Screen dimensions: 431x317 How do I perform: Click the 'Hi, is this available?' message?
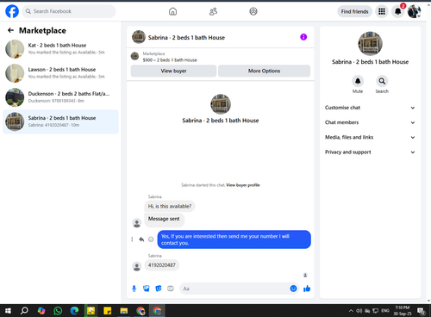(x=170, y=207)
